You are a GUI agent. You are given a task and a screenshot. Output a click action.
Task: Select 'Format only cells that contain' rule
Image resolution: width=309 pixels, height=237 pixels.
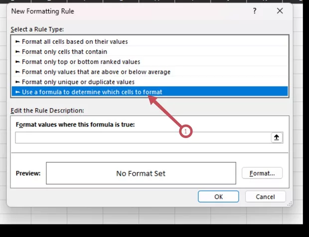coord(64,51)
